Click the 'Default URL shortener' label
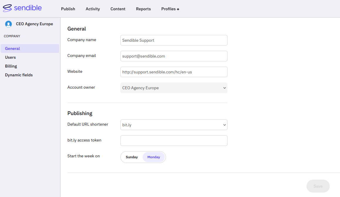Image resolution: width=340 pixels, height=197 pixels. [88, 124]
